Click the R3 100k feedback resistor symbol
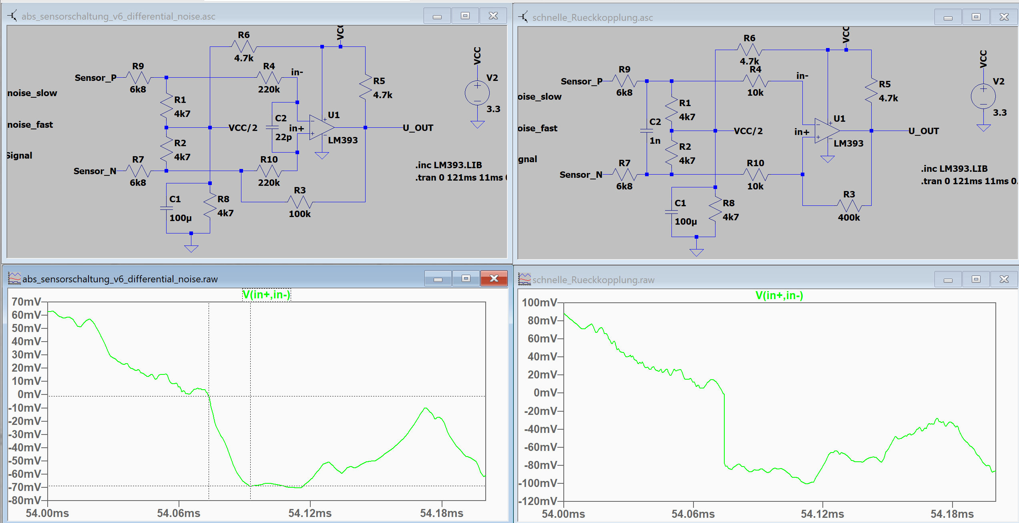 [299, 202]
